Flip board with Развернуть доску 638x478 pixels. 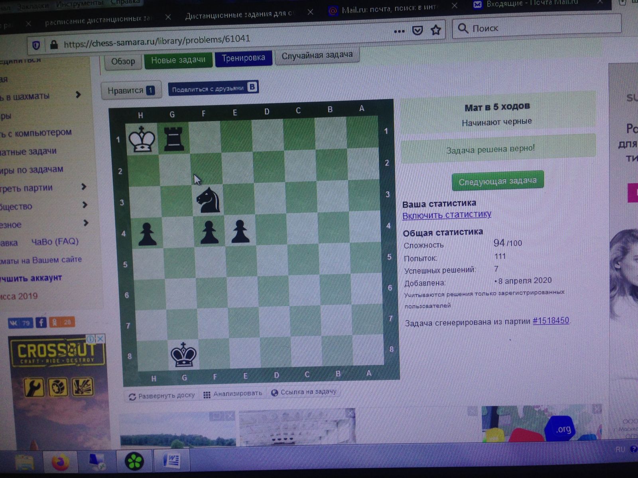162,396
